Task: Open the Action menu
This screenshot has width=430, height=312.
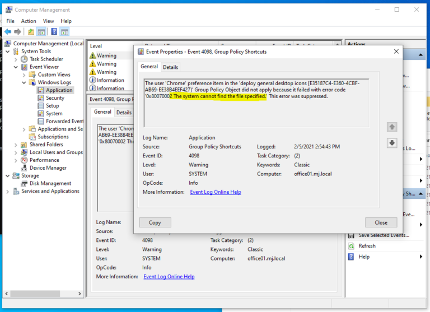Action: (x=29, y=21)
